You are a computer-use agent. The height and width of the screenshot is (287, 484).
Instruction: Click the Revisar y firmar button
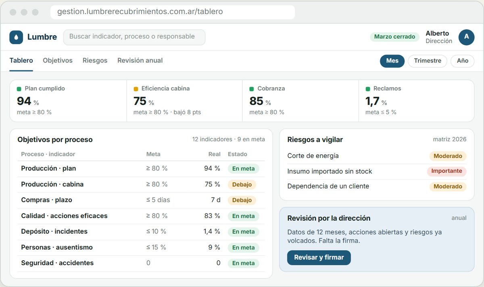point(319,258)
